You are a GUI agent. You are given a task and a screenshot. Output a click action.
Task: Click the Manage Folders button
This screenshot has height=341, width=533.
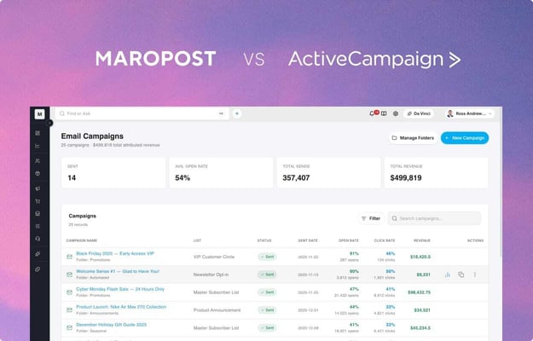413,138
